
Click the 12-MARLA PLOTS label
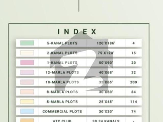62,72
